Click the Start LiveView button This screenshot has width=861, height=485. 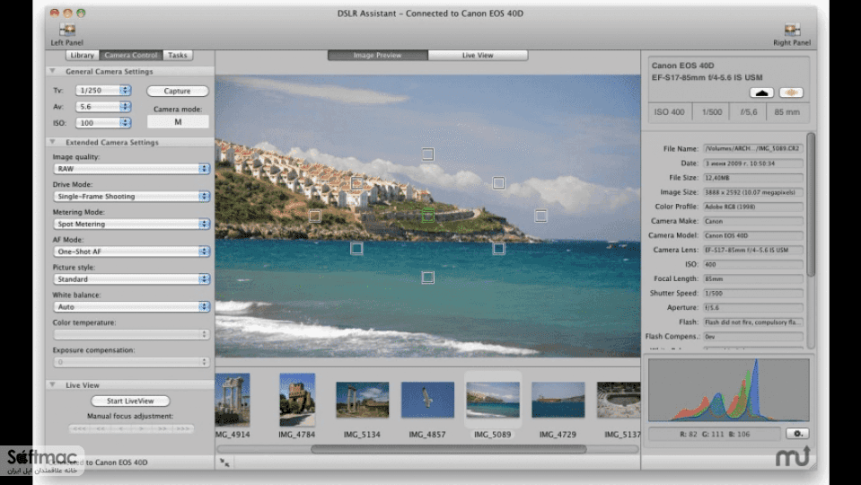(x=130, y=401)
